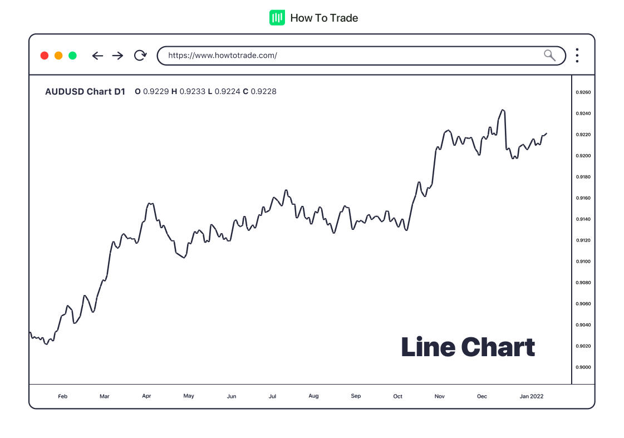Select the Feb label on time axis
The width and height of the screenshot is (624, 438).
point(62,396)
